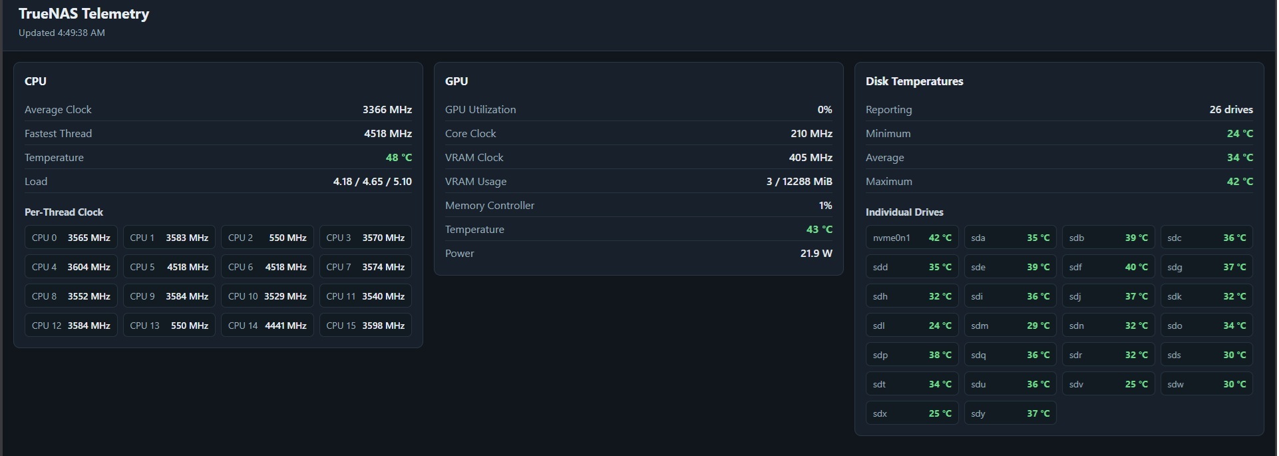1279x456 pixels.
Task: Select the CPU 10 clock tile
Action: coord(268,296)
